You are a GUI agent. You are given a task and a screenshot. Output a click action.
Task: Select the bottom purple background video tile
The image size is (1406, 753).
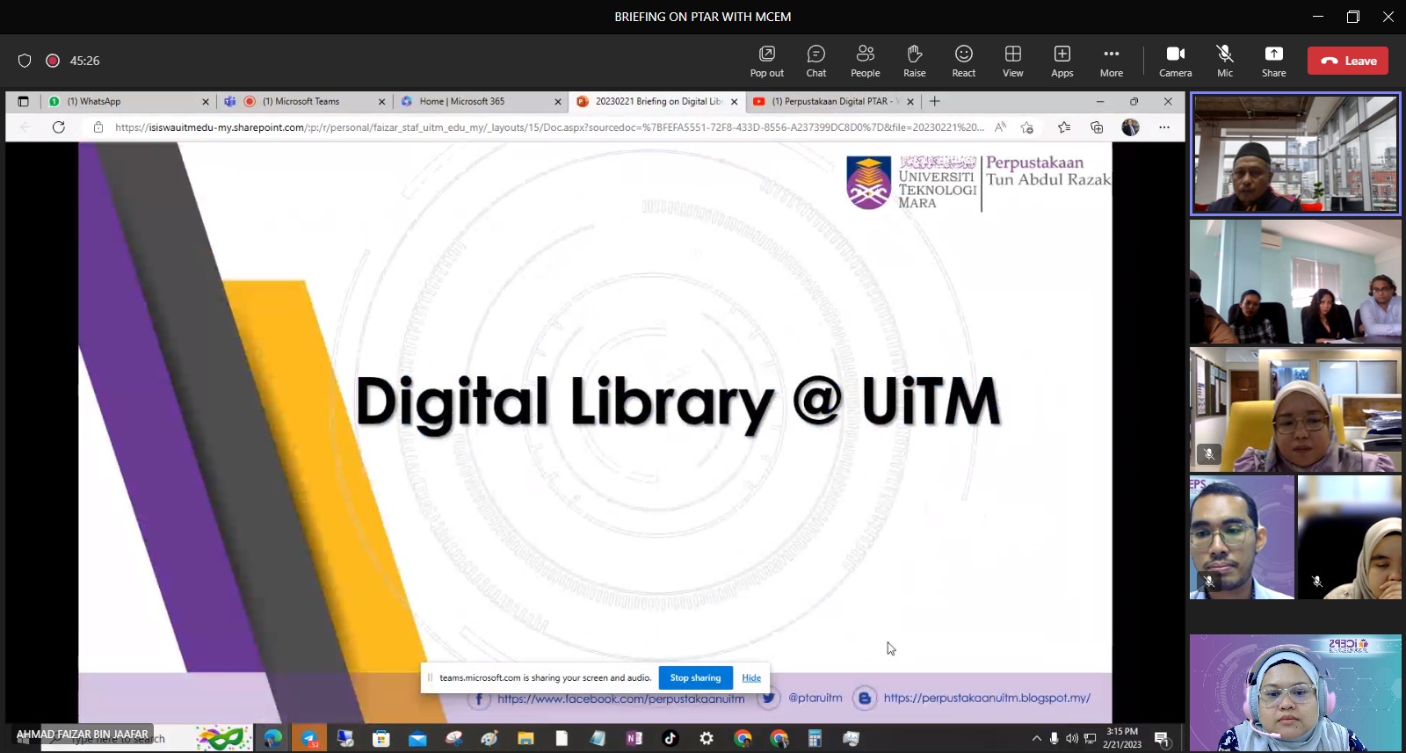(1295, 693)
